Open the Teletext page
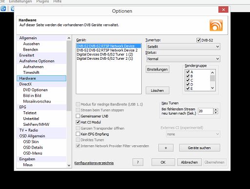Viewport: 250px width, 189px height. (x=30, y=113)
